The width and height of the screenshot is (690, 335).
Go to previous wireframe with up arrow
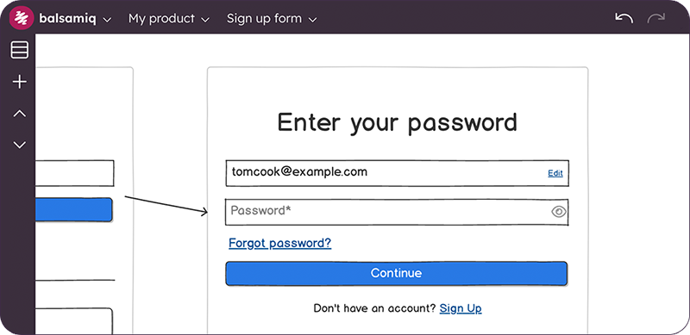coord(19,114)
